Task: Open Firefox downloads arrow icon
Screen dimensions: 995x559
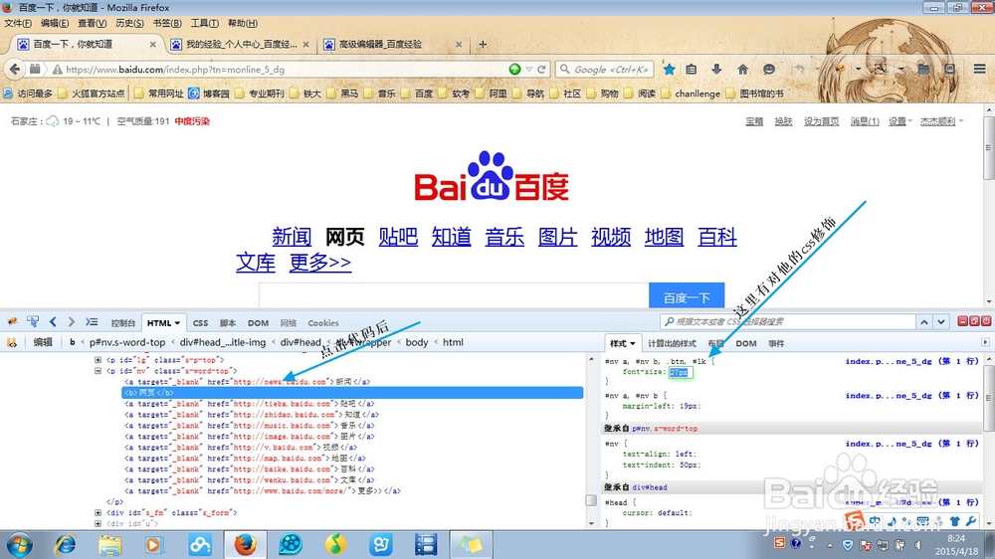Action: (716, 70)
